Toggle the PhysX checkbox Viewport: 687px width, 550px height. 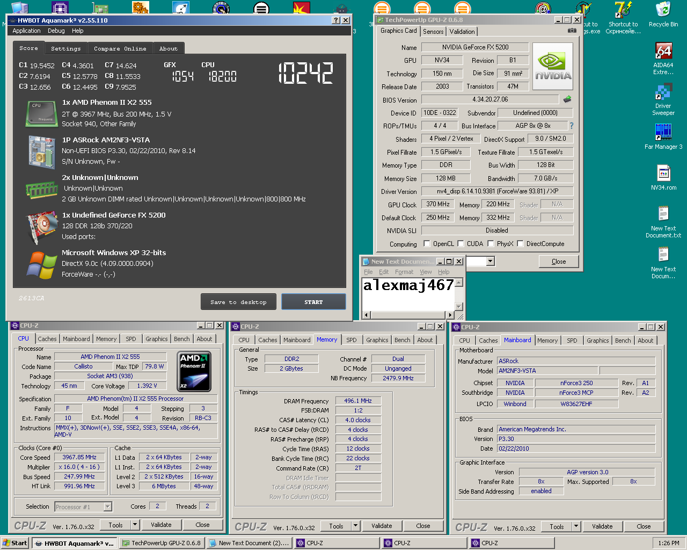[491, 243]
